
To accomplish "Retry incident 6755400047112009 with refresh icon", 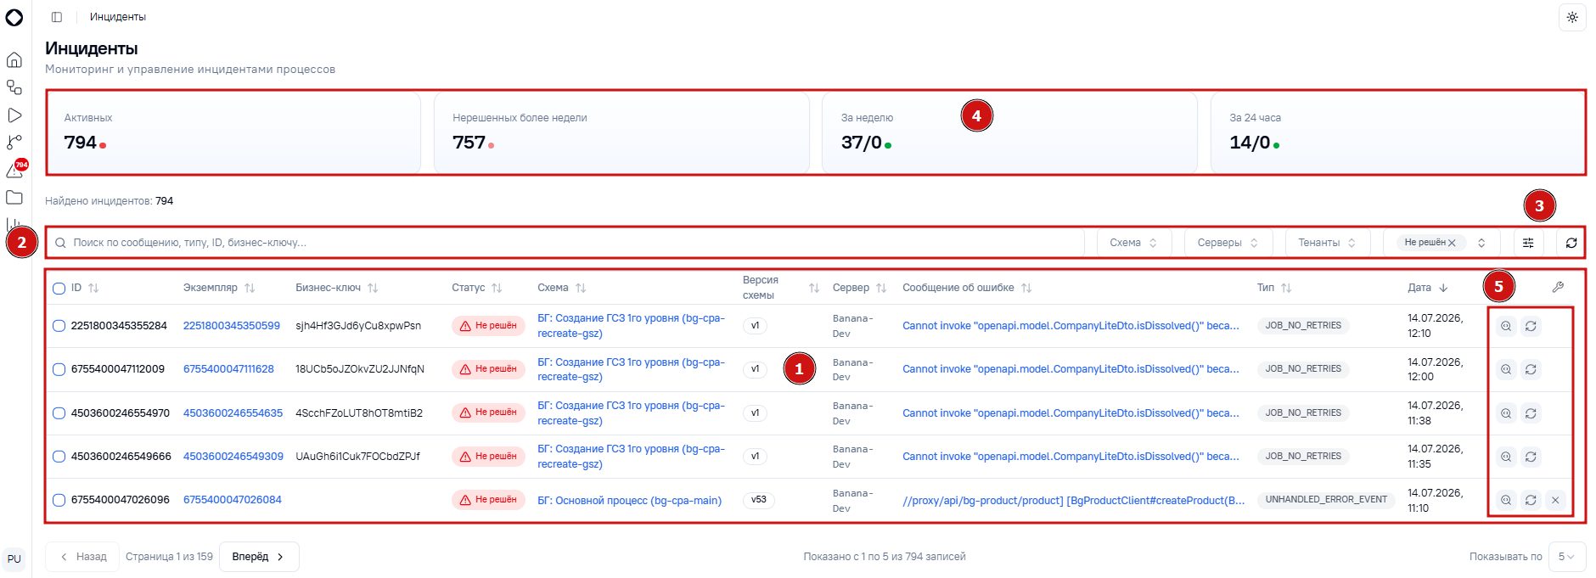I will [1531, 369].
